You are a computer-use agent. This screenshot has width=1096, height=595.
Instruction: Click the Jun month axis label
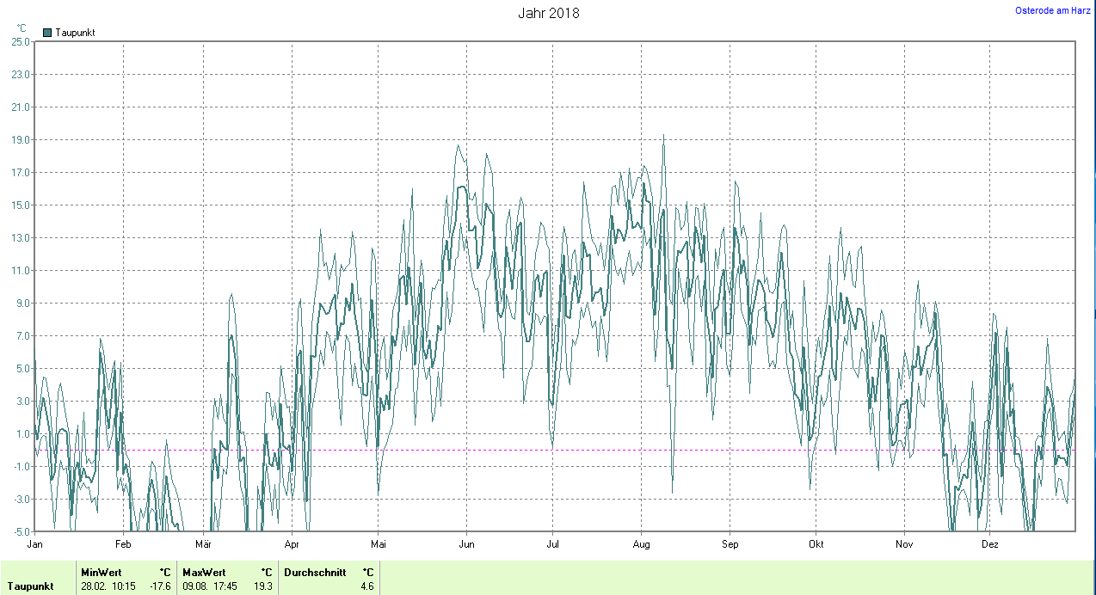(x=466, y=544)
